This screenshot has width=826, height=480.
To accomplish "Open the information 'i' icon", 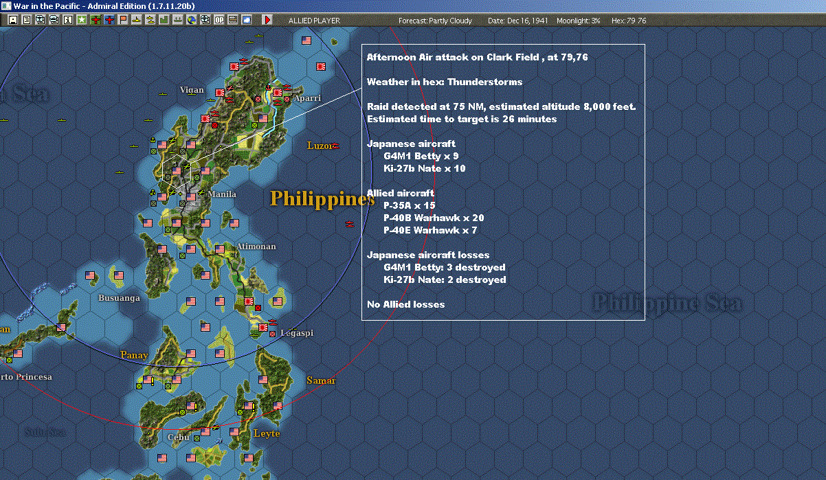I will coord(68,21).
